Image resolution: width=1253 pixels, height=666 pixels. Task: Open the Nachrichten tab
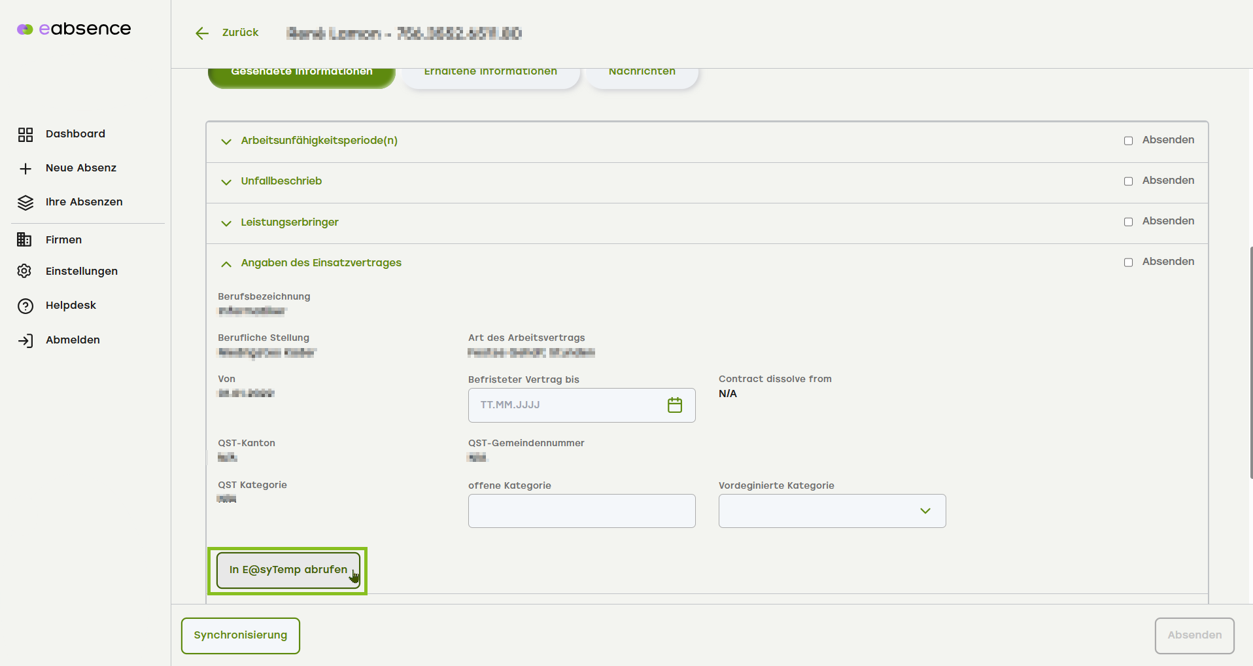tap(642, 73)
